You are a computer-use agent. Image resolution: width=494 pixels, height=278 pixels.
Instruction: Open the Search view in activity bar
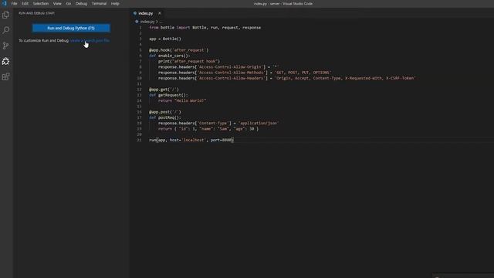coord(5,30)
